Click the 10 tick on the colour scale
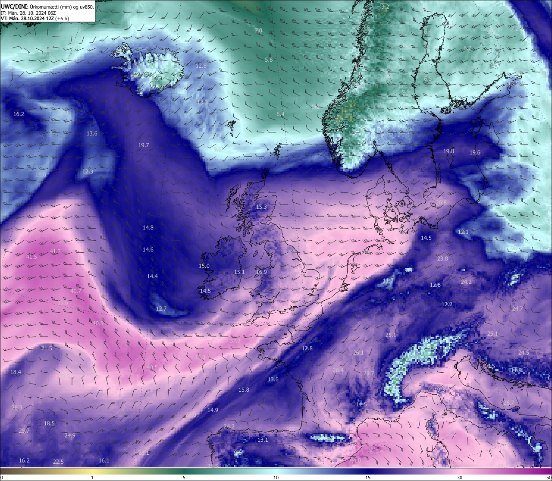 click(276, 478)
